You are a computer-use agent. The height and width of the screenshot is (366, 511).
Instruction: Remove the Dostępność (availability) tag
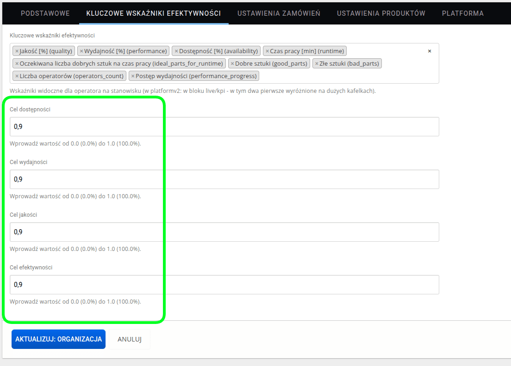[176, 51]
